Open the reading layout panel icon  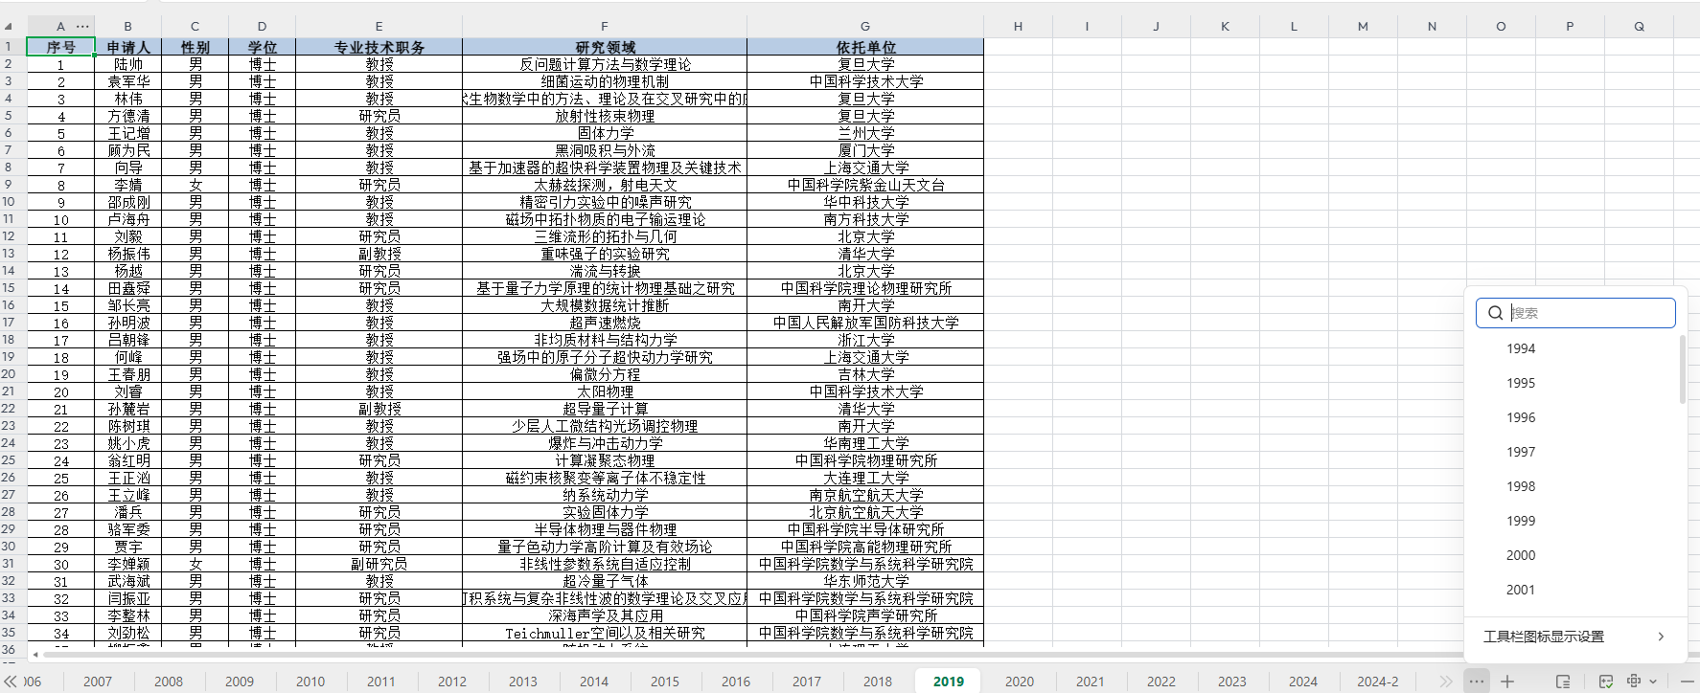[1563, 682]
